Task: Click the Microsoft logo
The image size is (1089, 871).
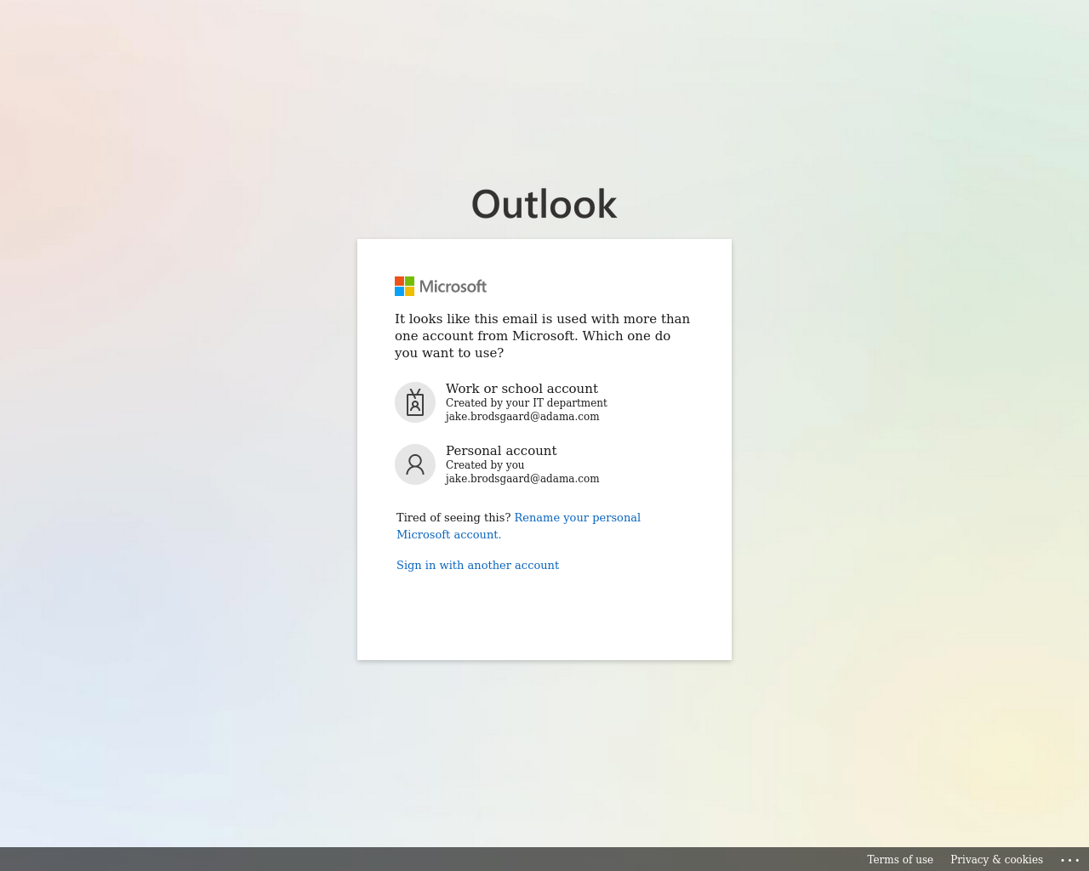Action: point(441,287)
